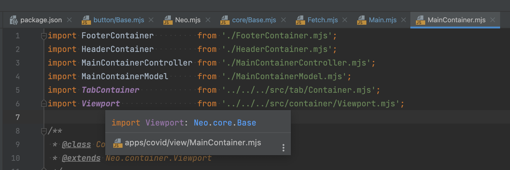Click line number 10 in the gutter
Image resolution: width=510 pixels, height=170 pixels.
point(15,158)
